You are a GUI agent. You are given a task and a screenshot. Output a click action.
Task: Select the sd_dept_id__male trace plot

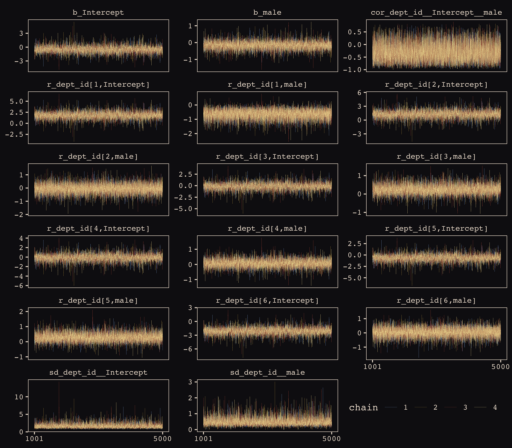267,406
